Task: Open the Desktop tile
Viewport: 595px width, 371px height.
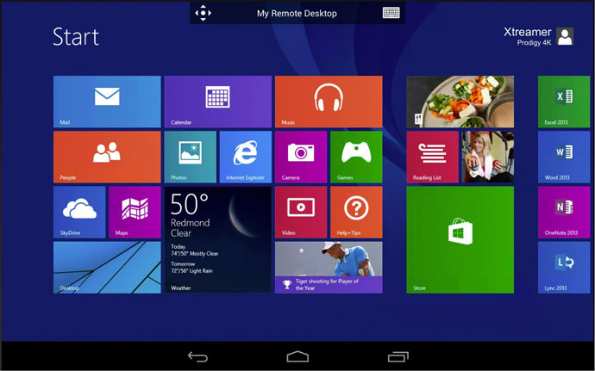Action: point(107,268)
